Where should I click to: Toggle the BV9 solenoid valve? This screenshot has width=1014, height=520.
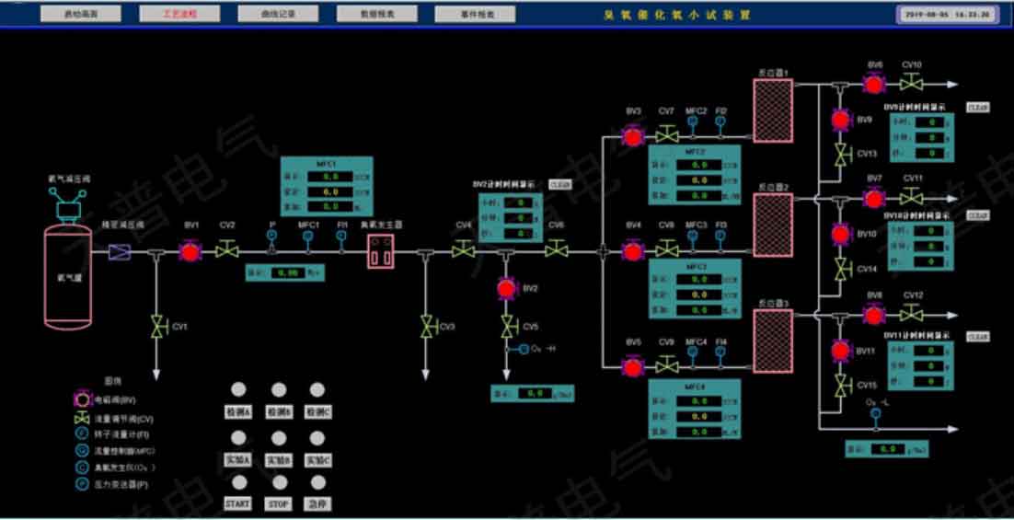click(840, 120)
